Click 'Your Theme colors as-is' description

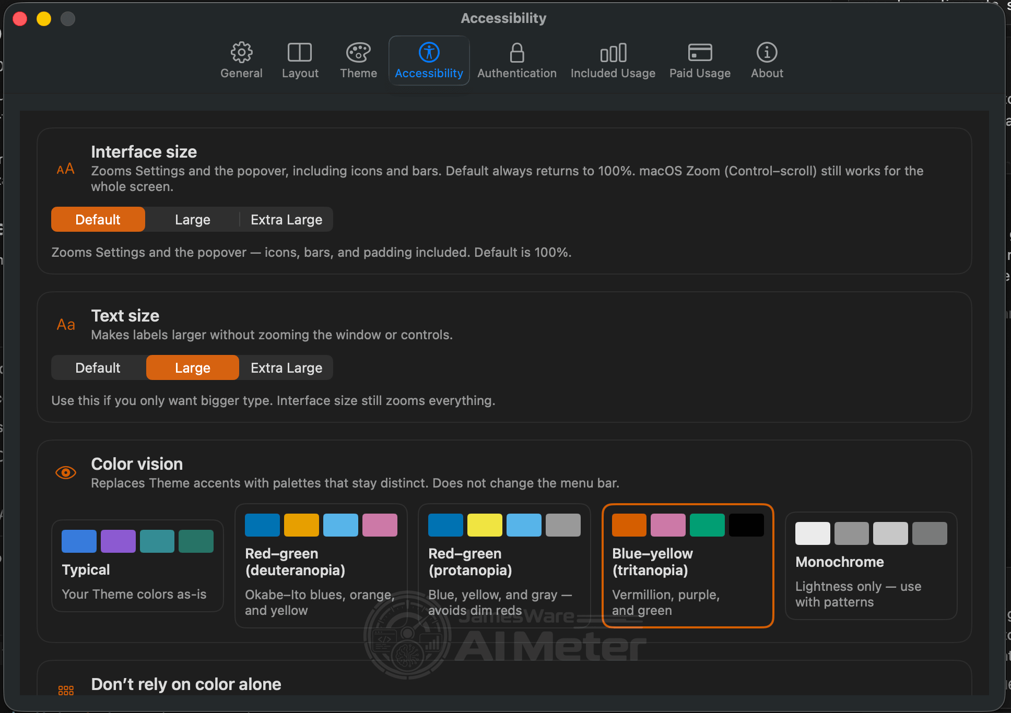tap(134, 594)
